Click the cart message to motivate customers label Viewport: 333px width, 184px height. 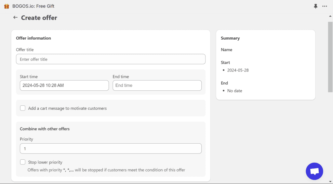click(x=67, y=108)
